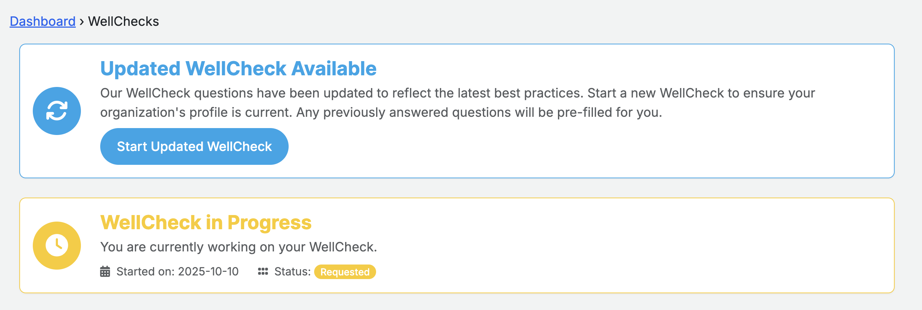
Task: Click the Status label text
Action: pyautogui.click(x=292, y=271)
